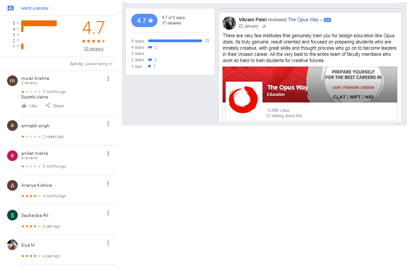407x279 pixels.
Task: Click aniket mishra's 4 reviews text
Action: (29, 158)
